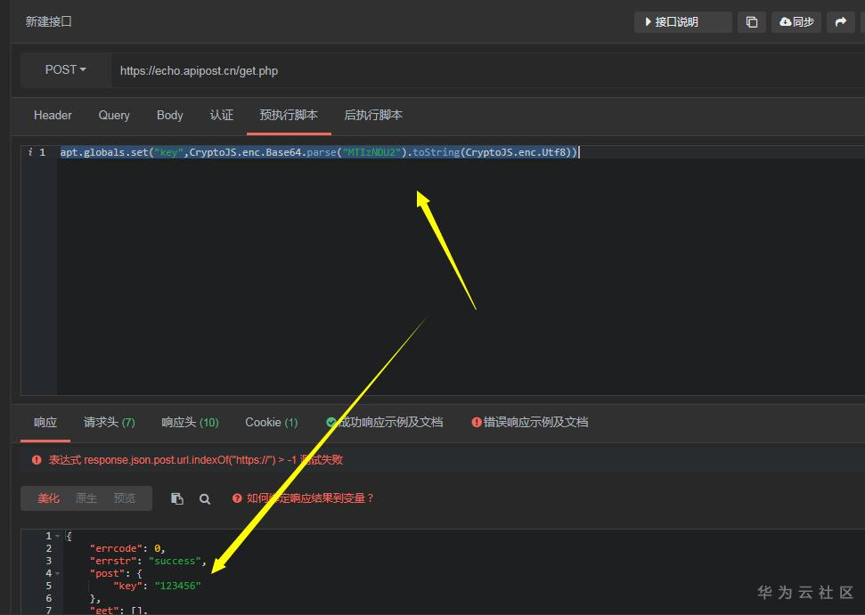Click the copy response icon

[x=177, y=498]
